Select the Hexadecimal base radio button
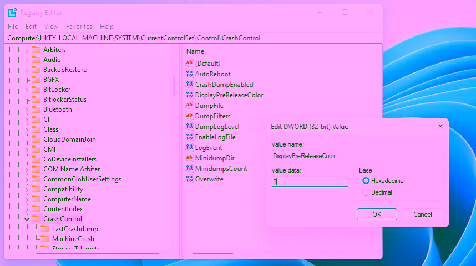 [x=366, y=181]
